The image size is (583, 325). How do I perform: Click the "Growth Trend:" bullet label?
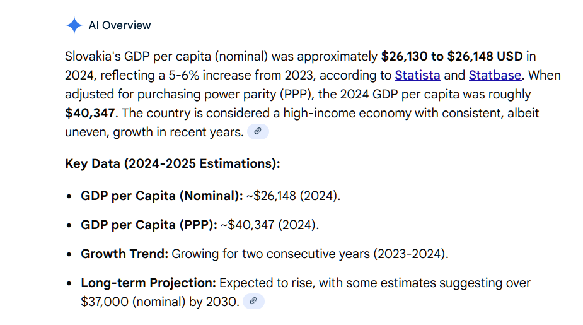pyautogui.click(x=124, y=254)
